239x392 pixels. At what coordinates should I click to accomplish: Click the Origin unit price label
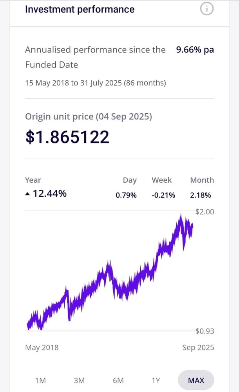pos(88,116)
